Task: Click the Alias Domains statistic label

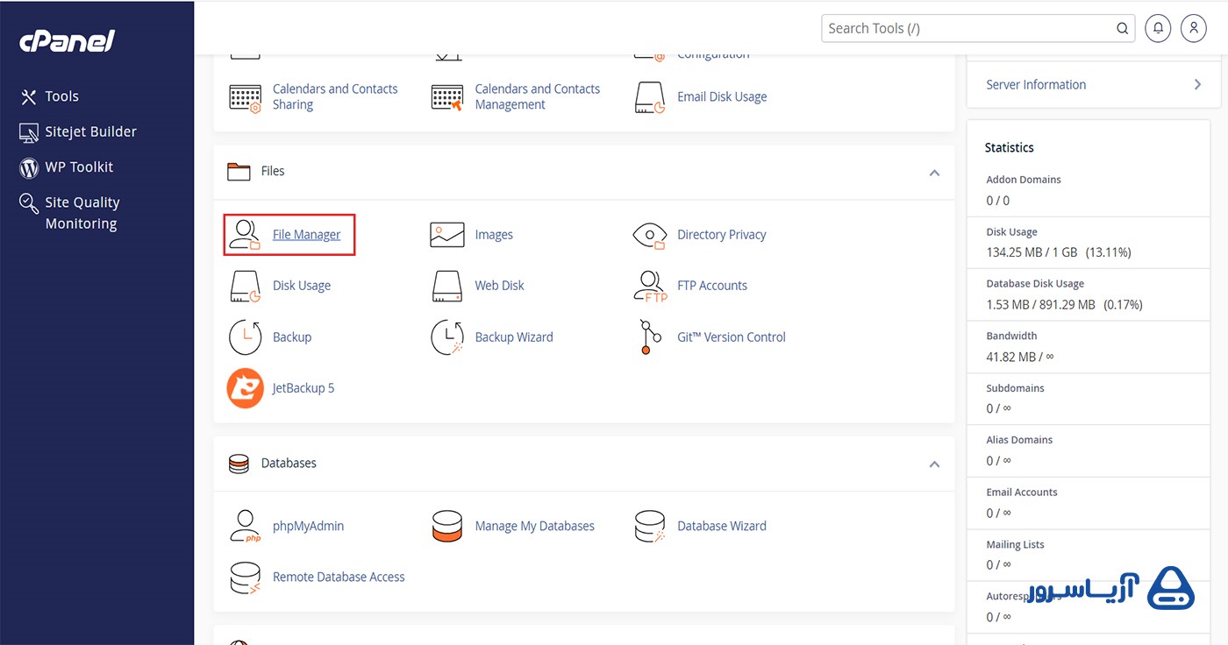Action: tap(1019, 440)
